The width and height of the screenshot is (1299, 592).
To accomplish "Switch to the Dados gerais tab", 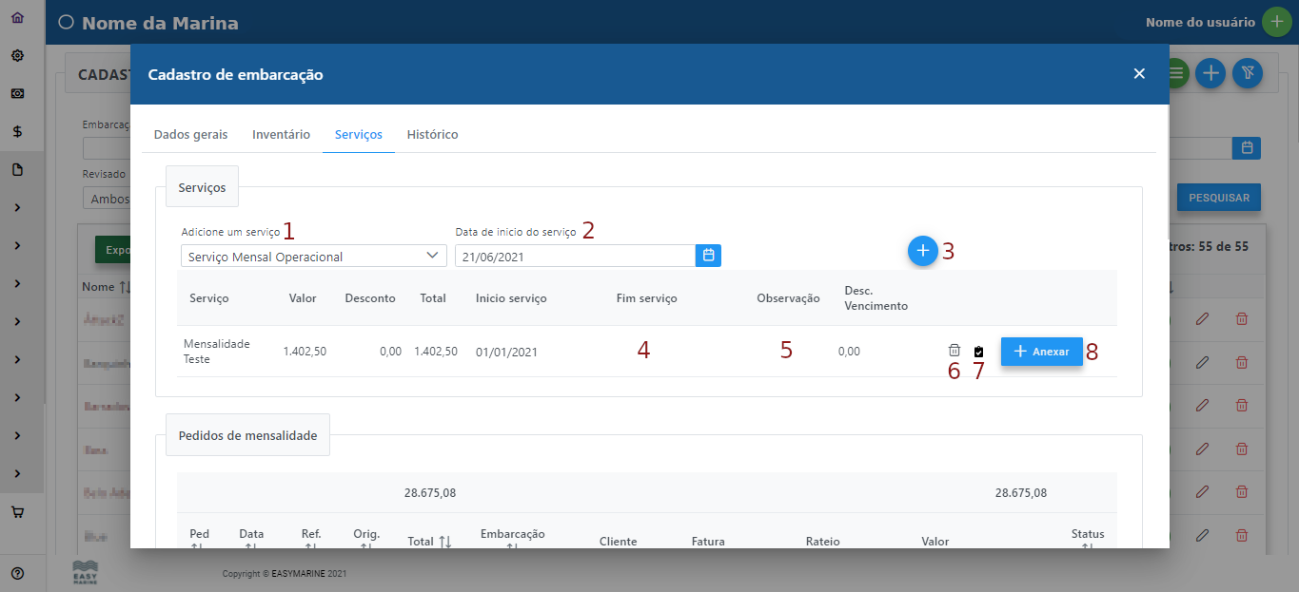I will [x=190, y=134].
